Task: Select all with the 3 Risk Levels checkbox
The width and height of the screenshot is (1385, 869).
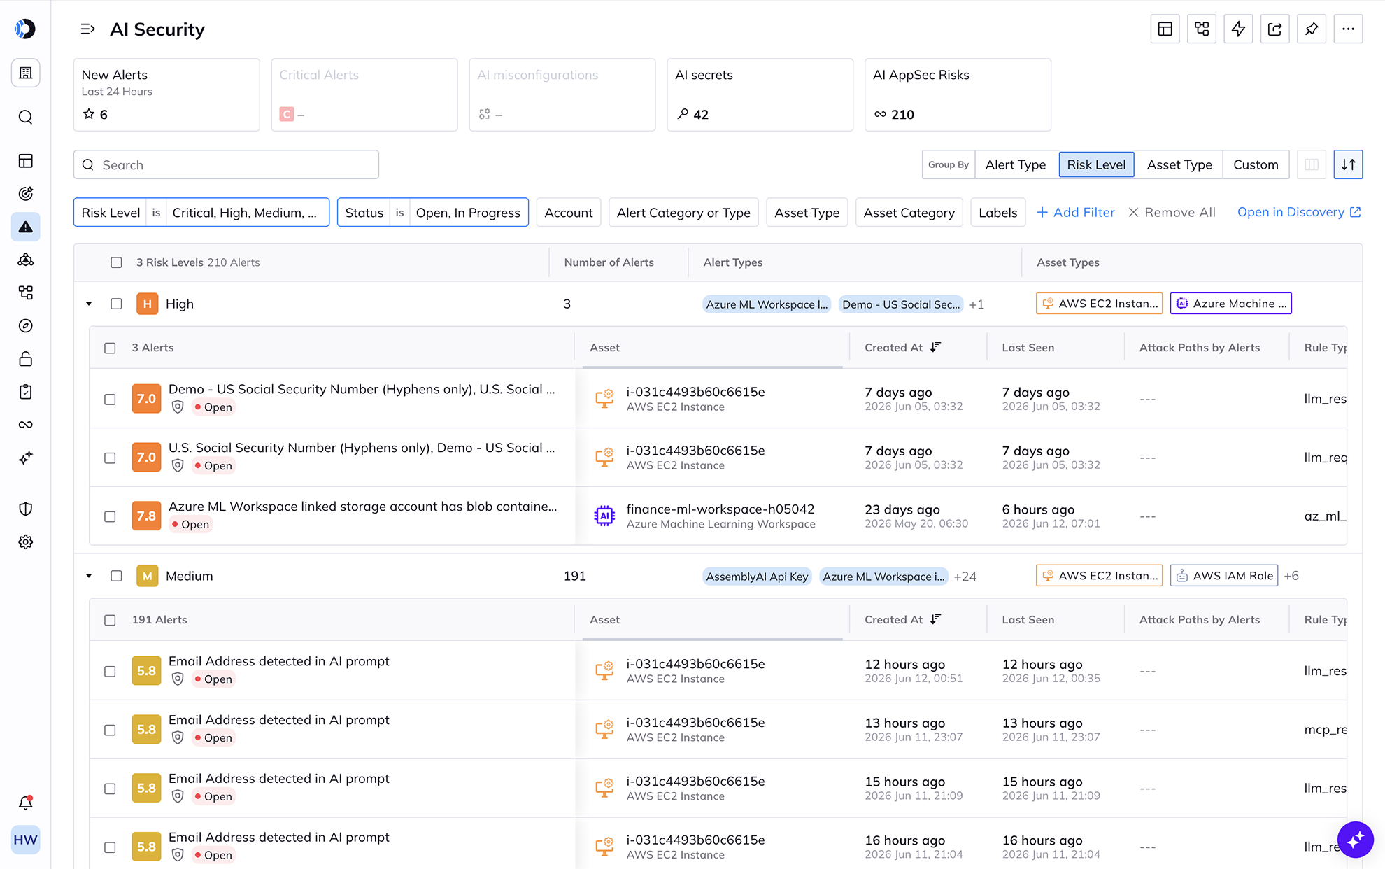Action: [116, 262]
